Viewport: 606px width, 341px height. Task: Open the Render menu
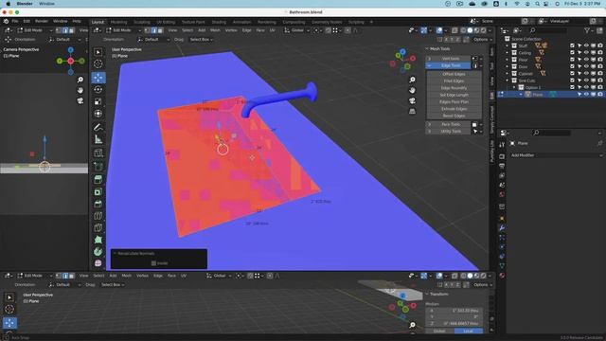(x=42, y=21)
